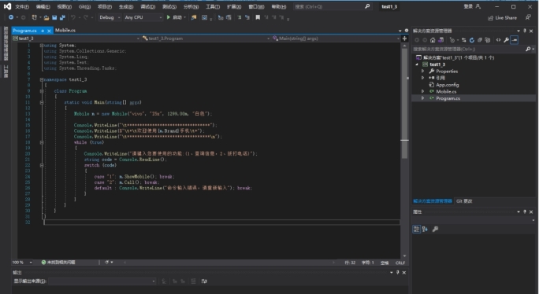Open the show output from source combo box
Viewport: 539px width, 294px height.
point(102,281)
